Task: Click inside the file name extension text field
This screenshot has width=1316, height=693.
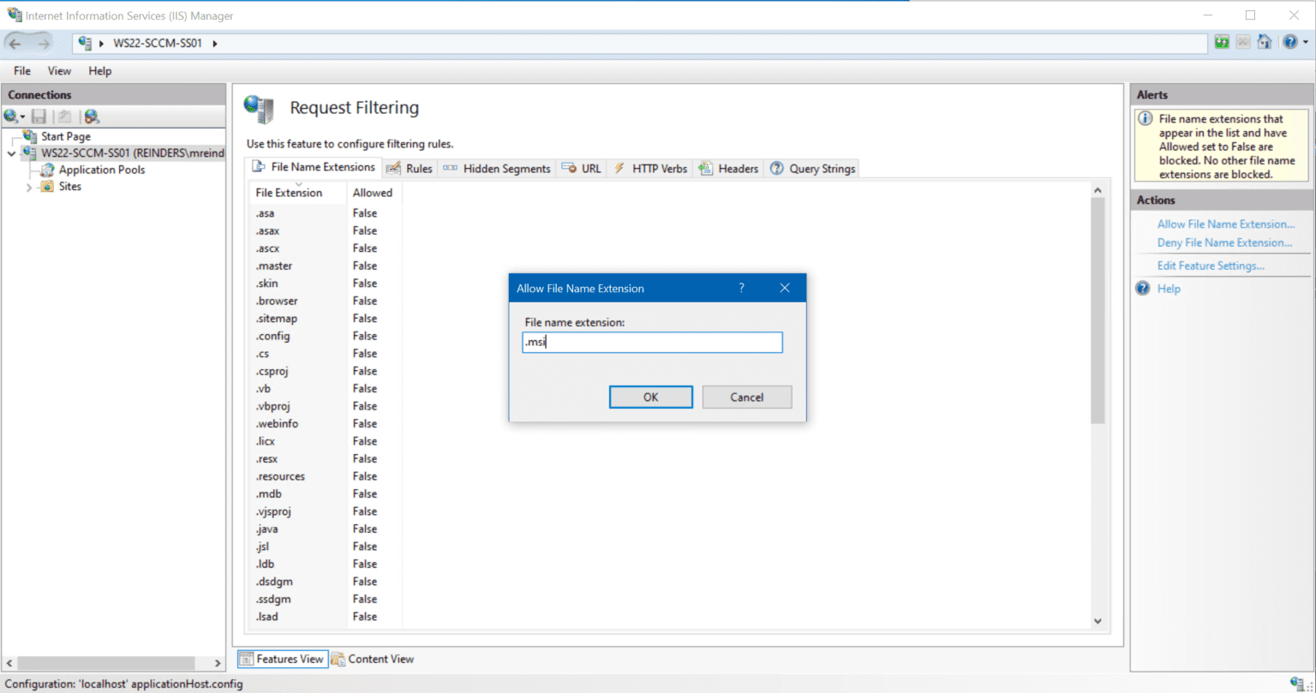Action: (651, 342)
